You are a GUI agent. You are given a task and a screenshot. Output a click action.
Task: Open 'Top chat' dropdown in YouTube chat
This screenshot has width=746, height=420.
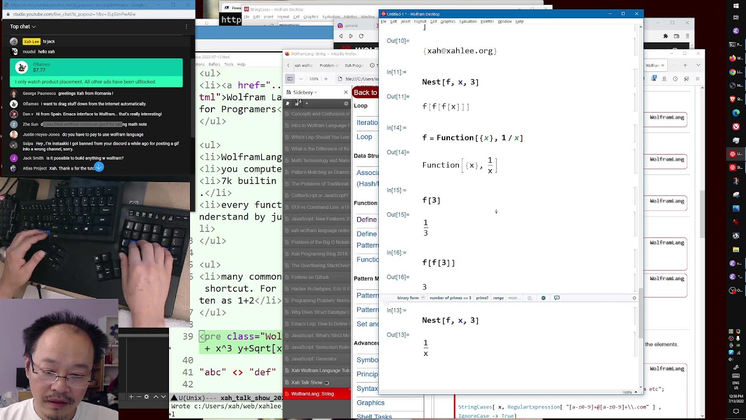[23, 26]
